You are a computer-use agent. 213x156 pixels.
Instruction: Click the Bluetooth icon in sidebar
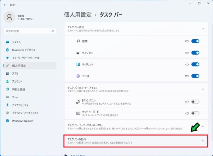click(x=7, y=50)
